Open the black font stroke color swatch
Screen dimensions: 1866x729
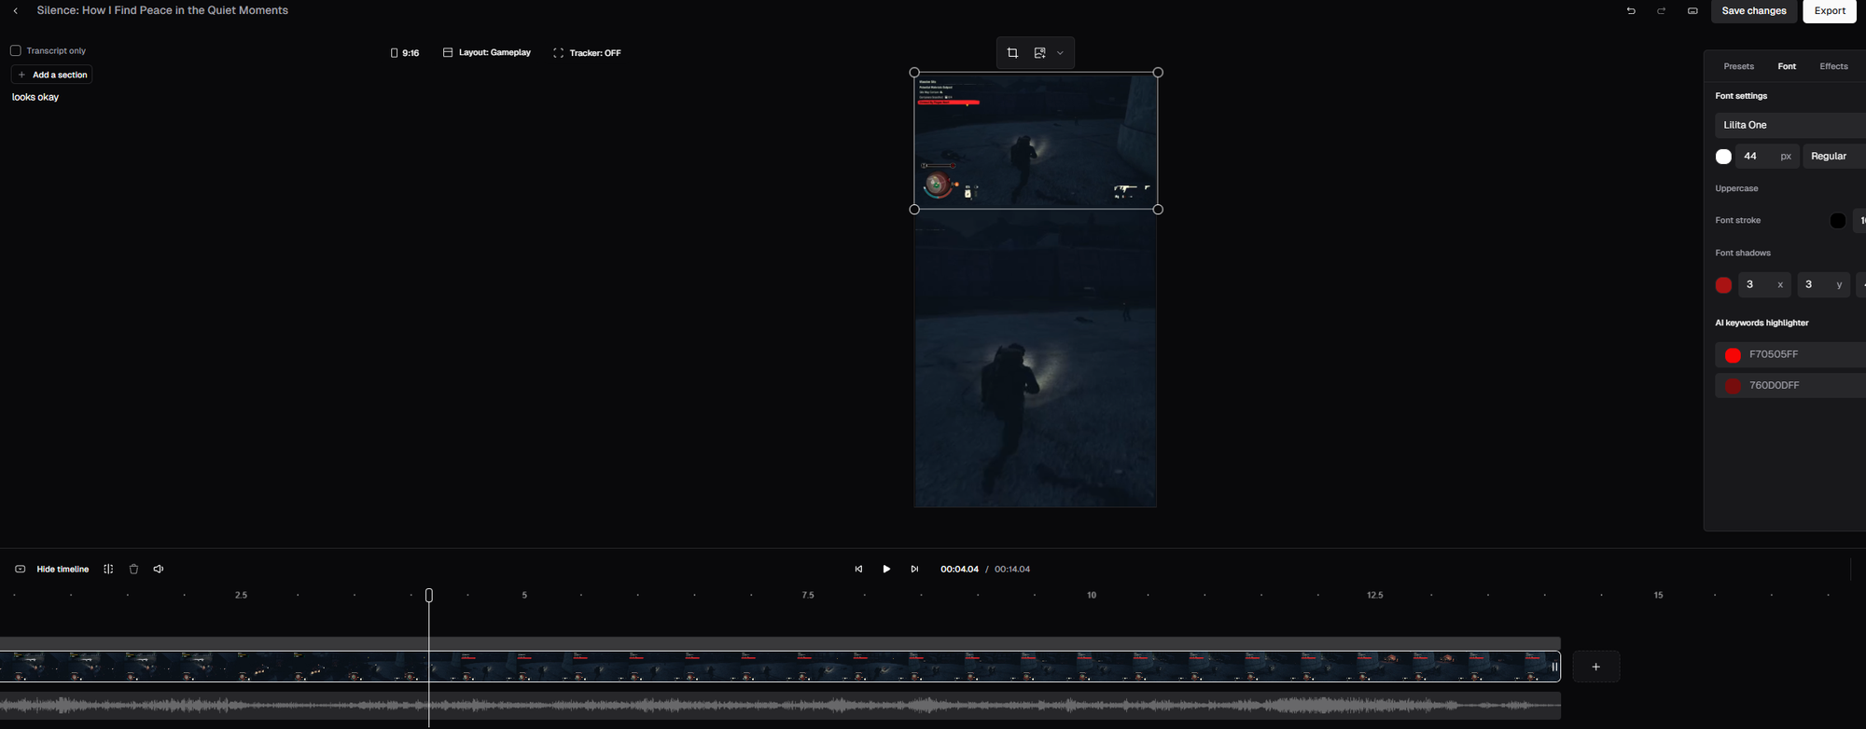pyautogui.click(x=1837, y=221)
